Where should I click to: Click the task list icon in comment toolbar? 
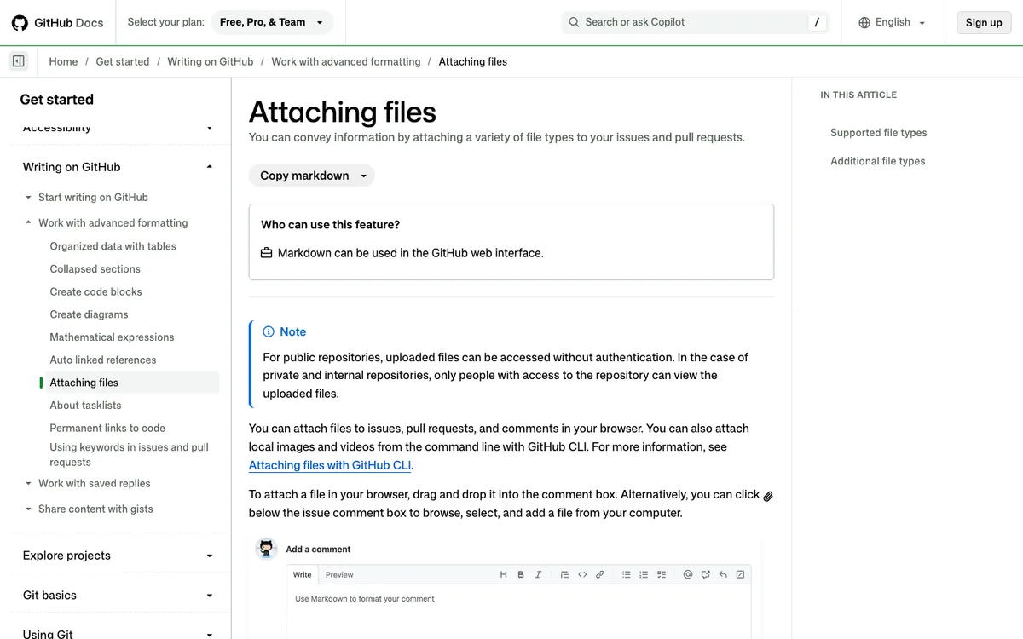[662, 575]
